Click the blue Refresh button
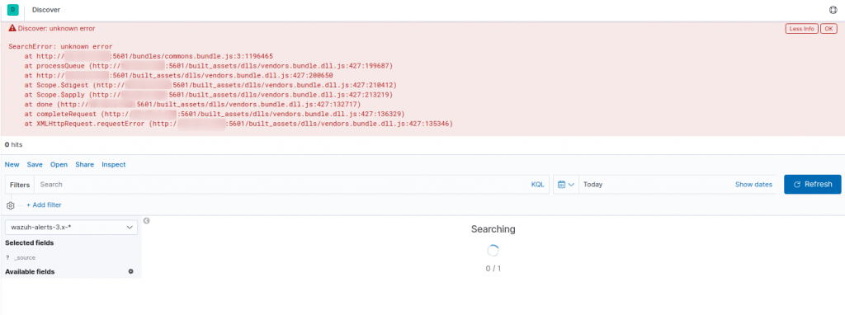The width and height of the screenshot is (845, 315). point(812,184)
